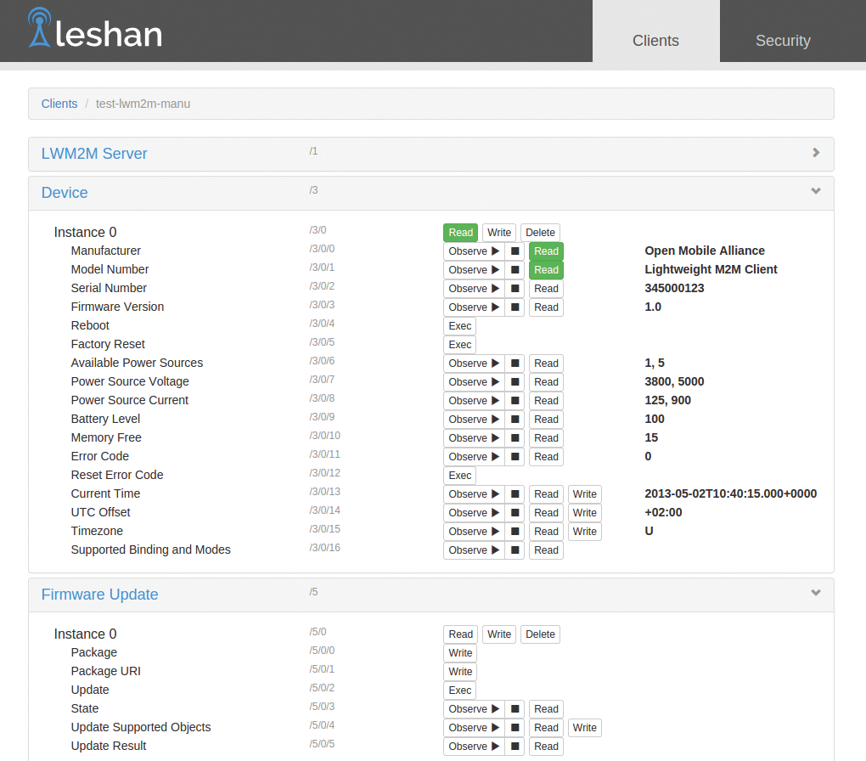
Task: Write a new Package URI value
Action: pyautogui.click(x=459, y=671)
